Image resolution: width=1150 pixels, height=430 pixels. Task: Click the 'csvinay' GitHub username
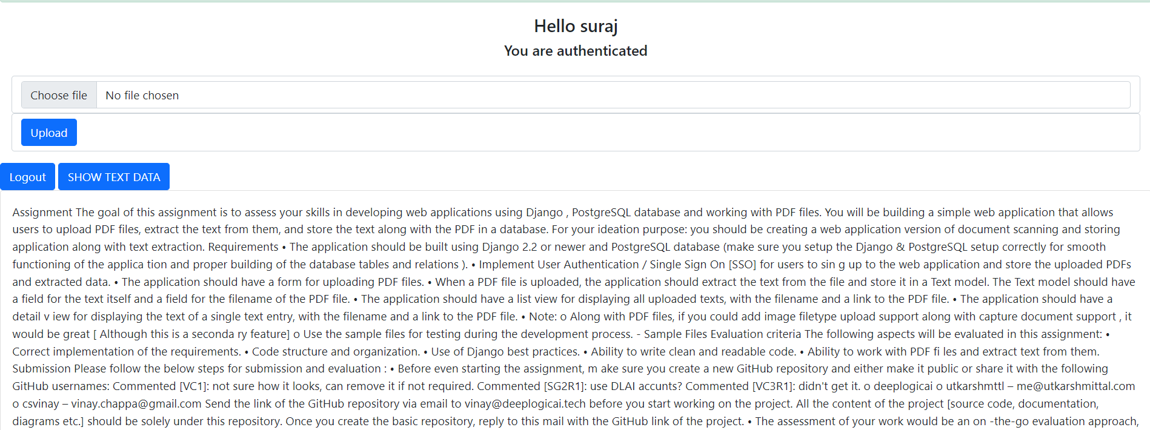41,404
